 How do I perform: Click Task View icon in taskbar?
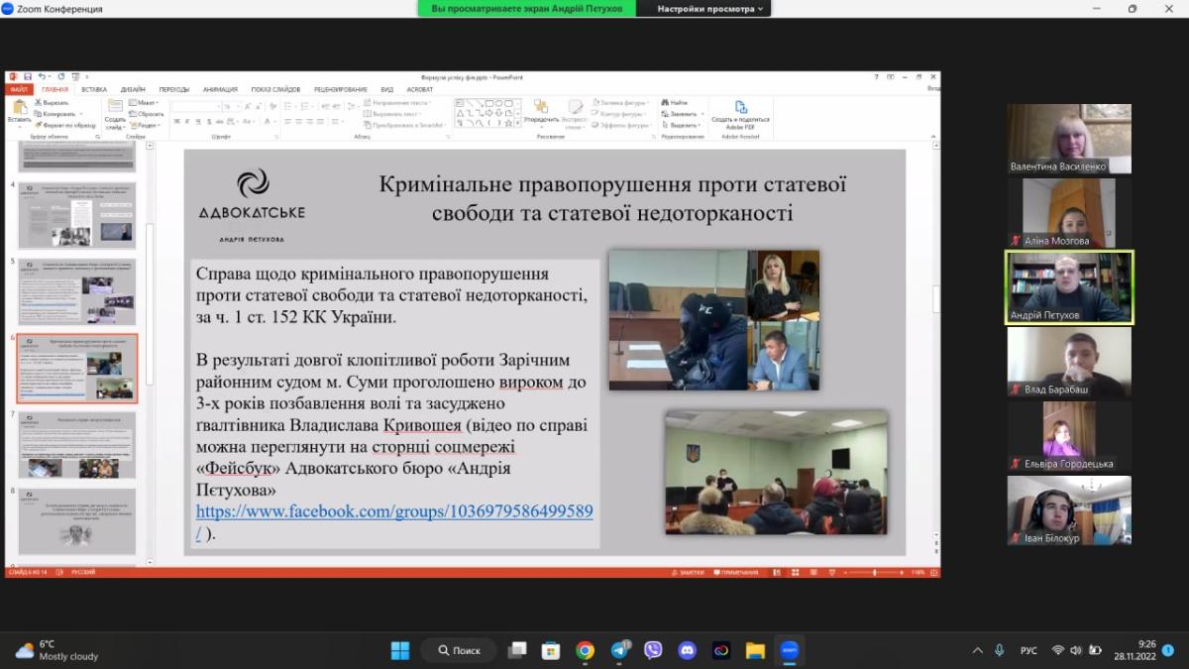coord(517,650)
